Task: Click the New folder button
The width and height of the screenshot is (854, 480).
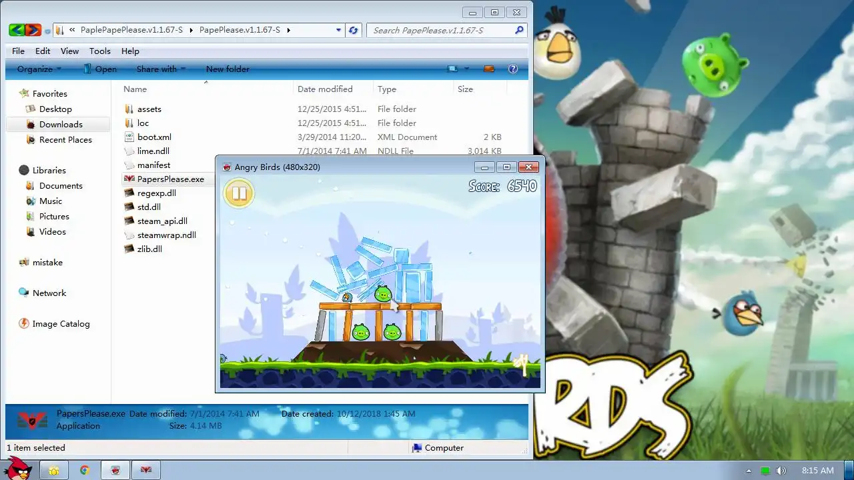Action: [228, 69]
